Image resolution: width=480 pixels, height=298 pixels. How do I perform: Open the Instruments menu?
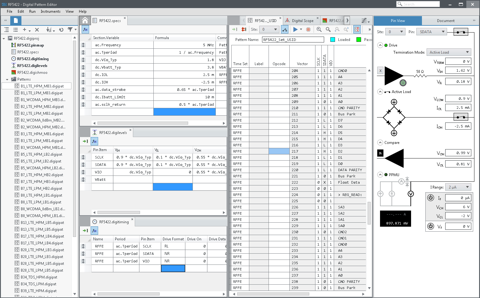click(x=50, y=11)
